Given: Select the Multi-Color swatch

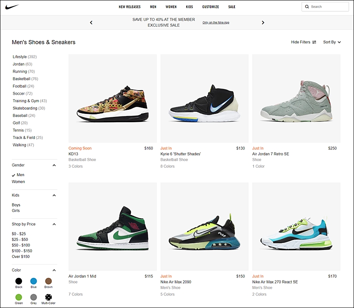Looking at the screenshot, I should tap(48, 297).
